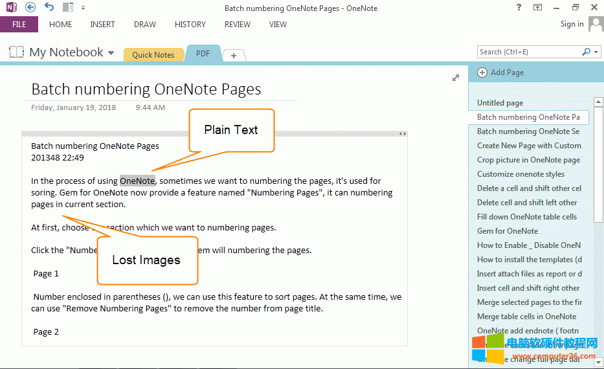
Task: Create a new section with the plus tab
Action: (x=234, y=56)
